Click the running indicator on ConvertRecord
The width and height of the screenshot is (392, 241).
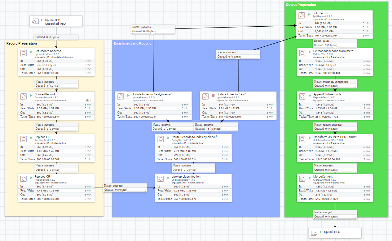click(31, 95)
